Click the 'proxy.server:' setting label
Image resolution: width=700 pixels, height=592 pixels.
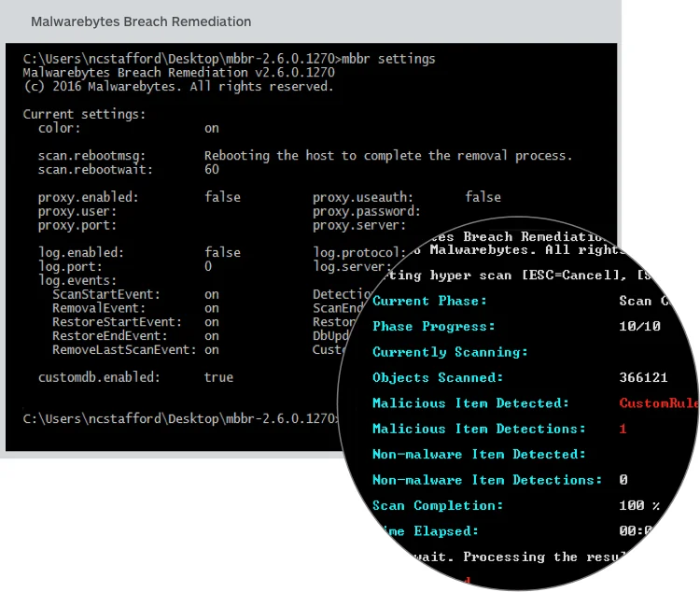(359, 225)
